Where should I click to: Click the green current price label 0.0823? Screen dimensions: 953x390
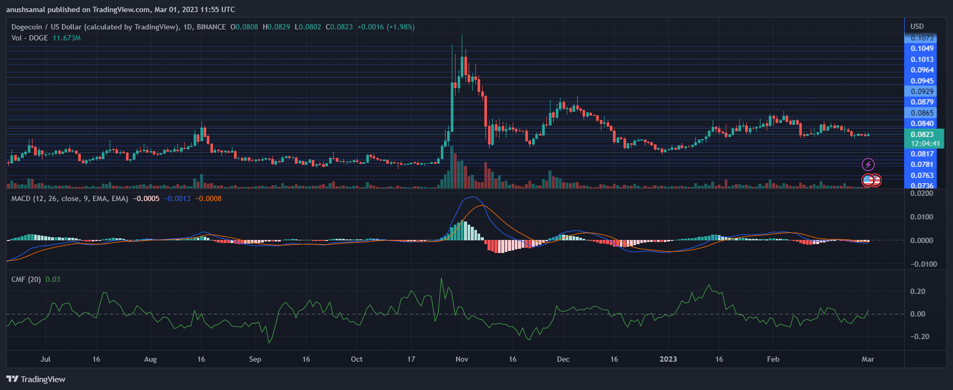pos(923,134)
